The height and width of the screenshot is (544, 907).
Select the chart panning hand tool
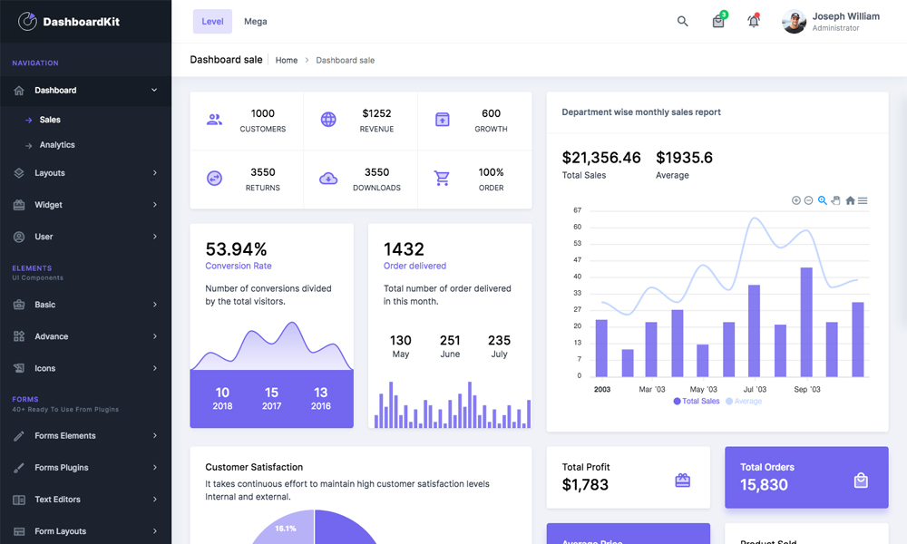click(835, 200)
